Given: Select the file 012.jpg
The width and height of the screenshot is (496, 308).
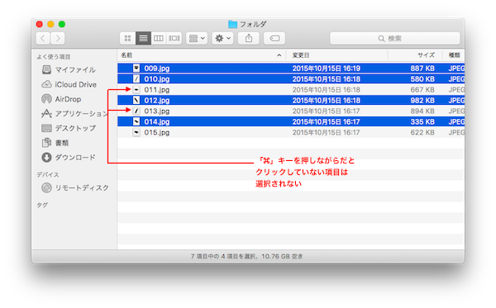Looking at the screenshot, I should point(291,101).
